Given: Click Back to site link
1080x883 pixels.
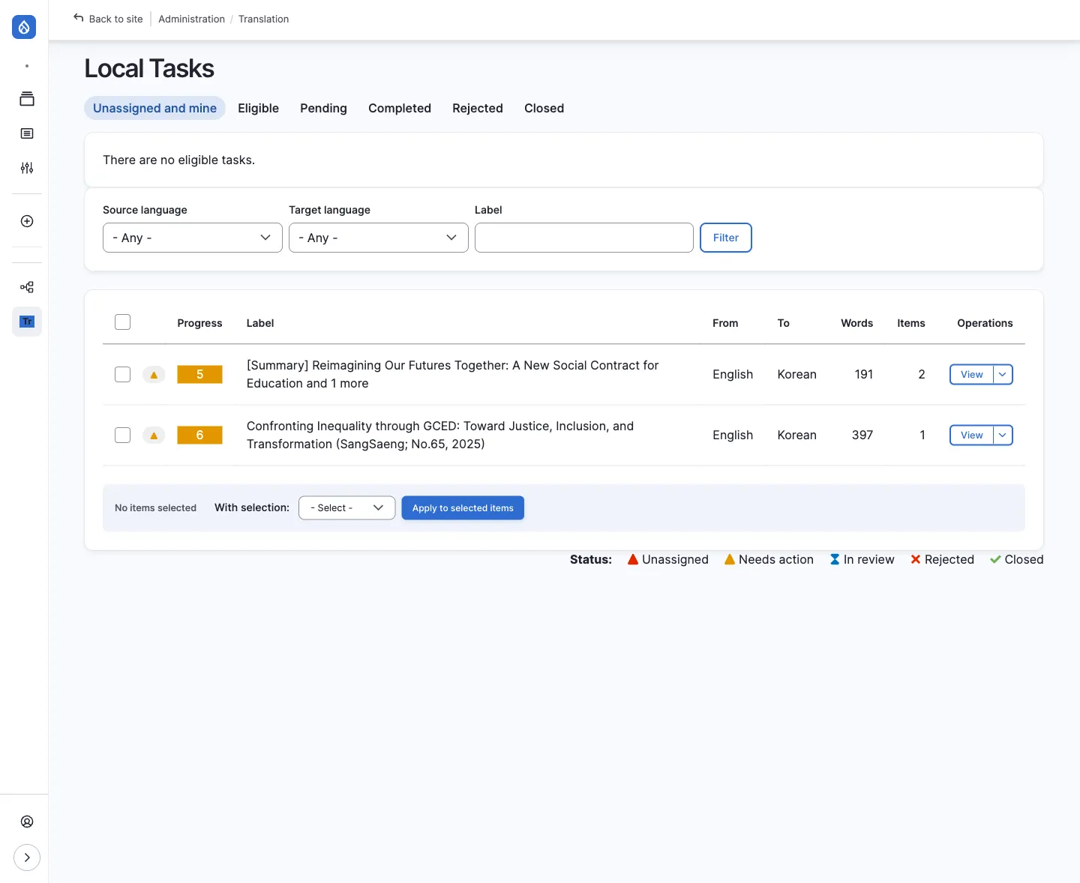Looking at the screenshot, I should tap(108, 19).
